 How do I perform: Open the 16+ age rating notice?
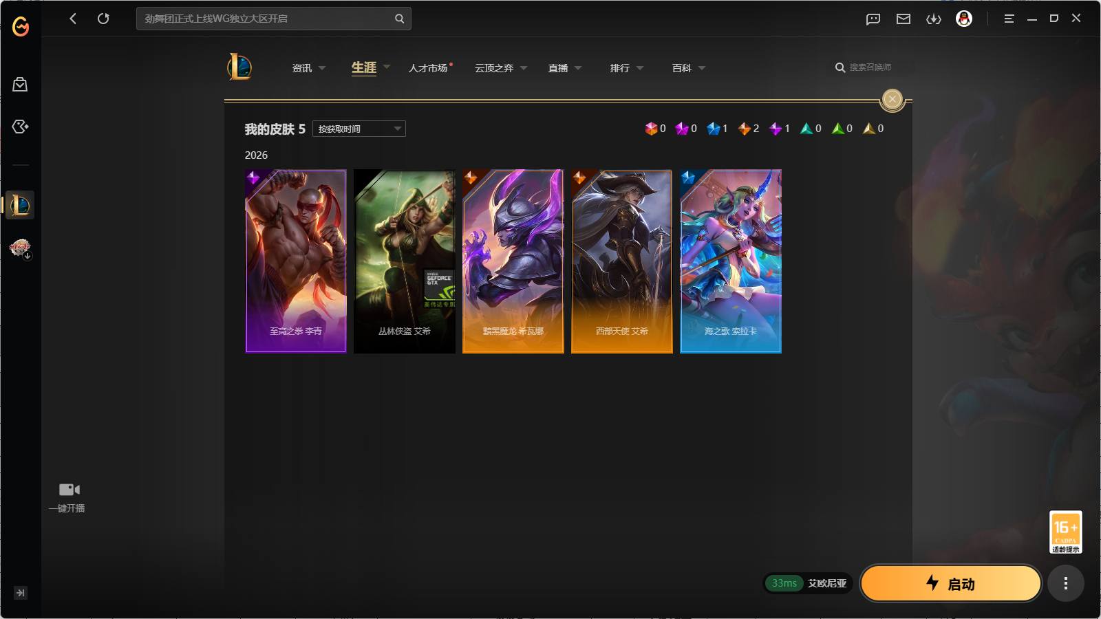(1066, 532)
